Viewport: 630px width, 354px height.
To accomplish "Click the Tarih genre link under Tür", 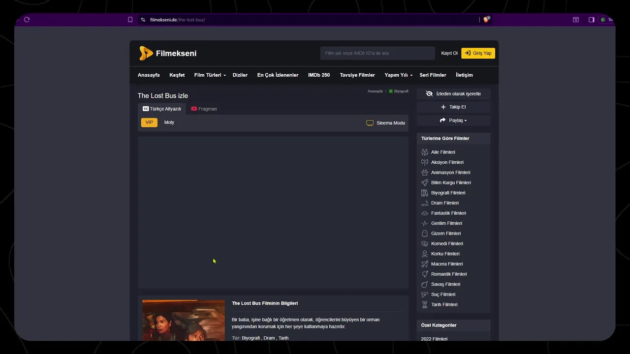I will [x=283, y=338].
